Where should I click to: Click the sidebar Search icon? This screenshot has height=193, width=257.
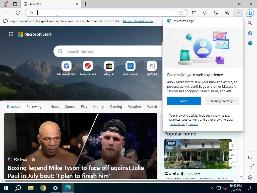[x=250, y=23]
